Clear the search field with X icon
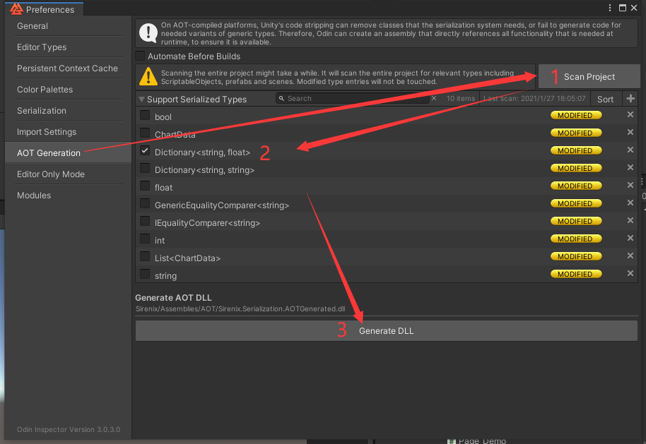The height and width of the screenshot is (444, 646). (434, 98)
